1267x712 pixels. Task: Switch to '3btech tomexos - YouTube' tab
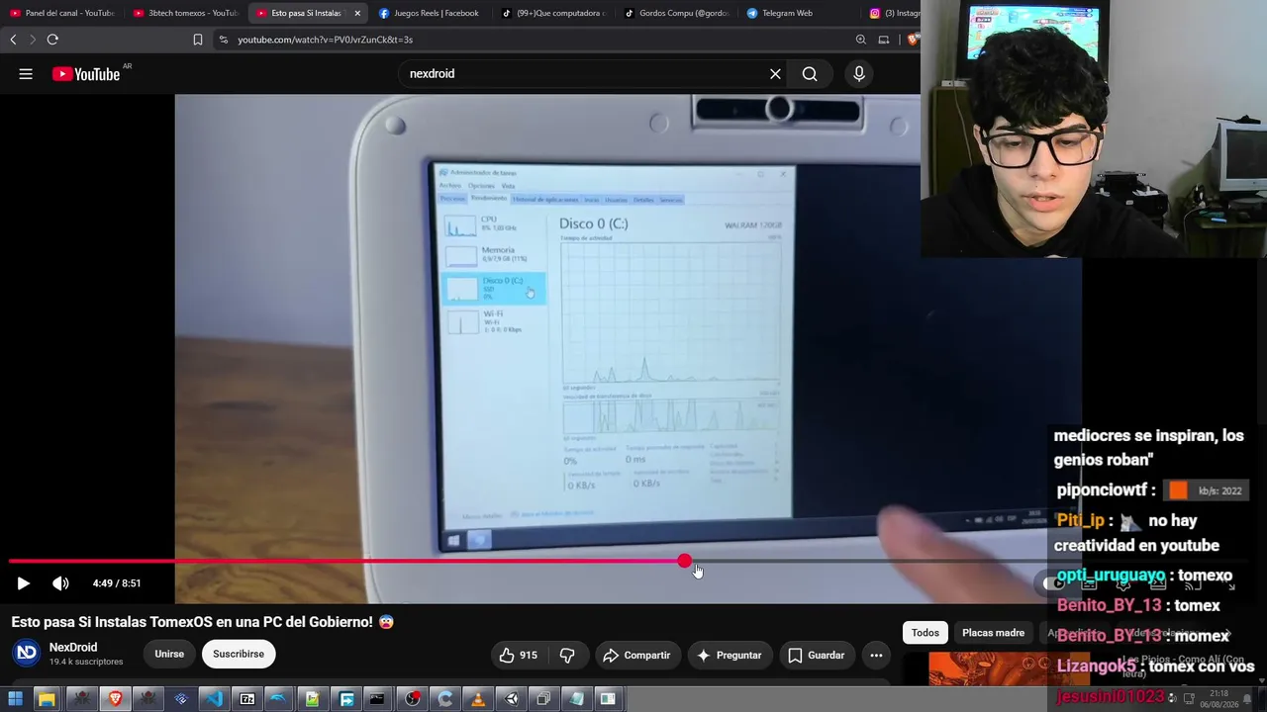coord(185,13)
